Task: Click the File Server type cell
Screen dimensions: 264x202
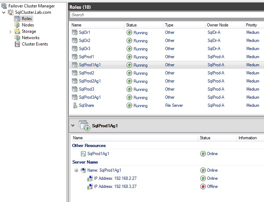Action: 174,105
